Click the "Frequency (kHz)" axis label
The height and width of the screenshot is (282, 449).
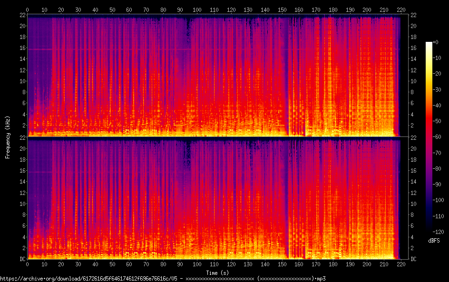coord(8,137)
